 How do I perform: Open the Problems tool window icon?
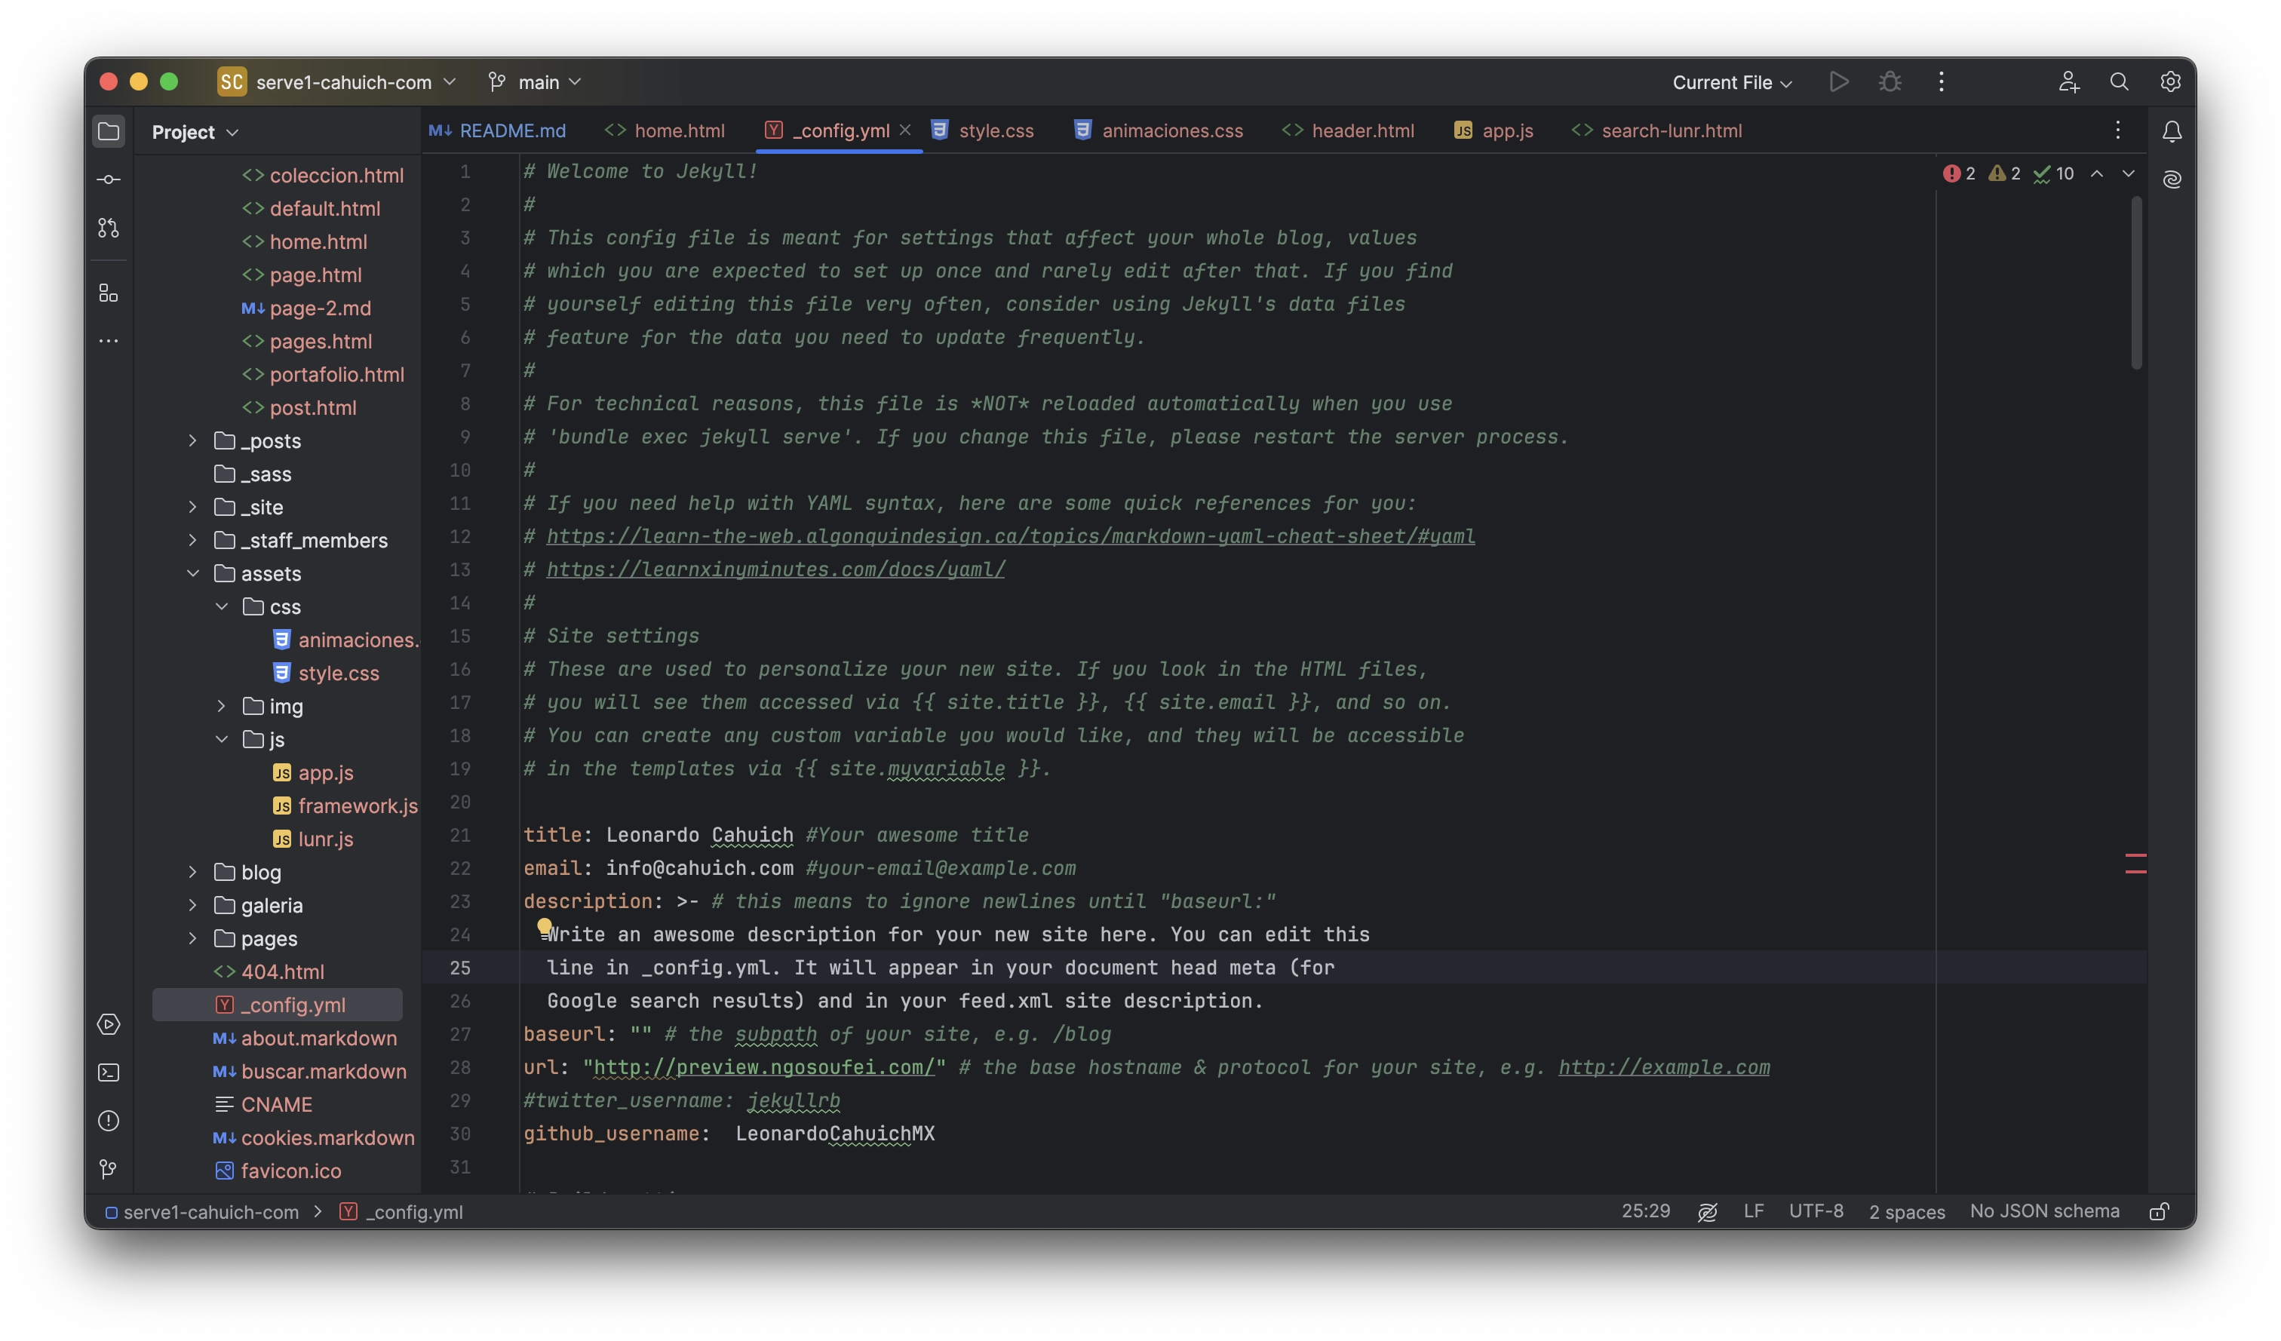tap(109, 1120)
